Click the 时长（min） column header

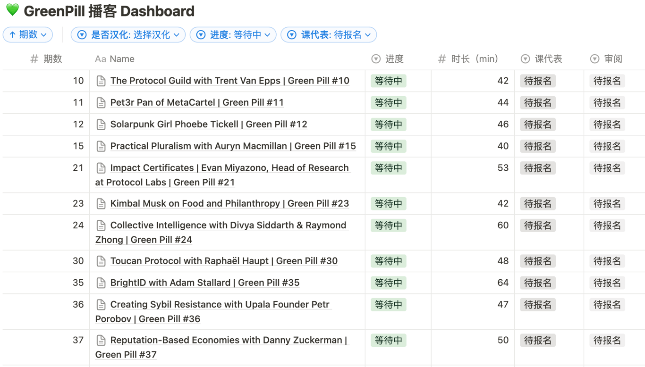[468, 59]
